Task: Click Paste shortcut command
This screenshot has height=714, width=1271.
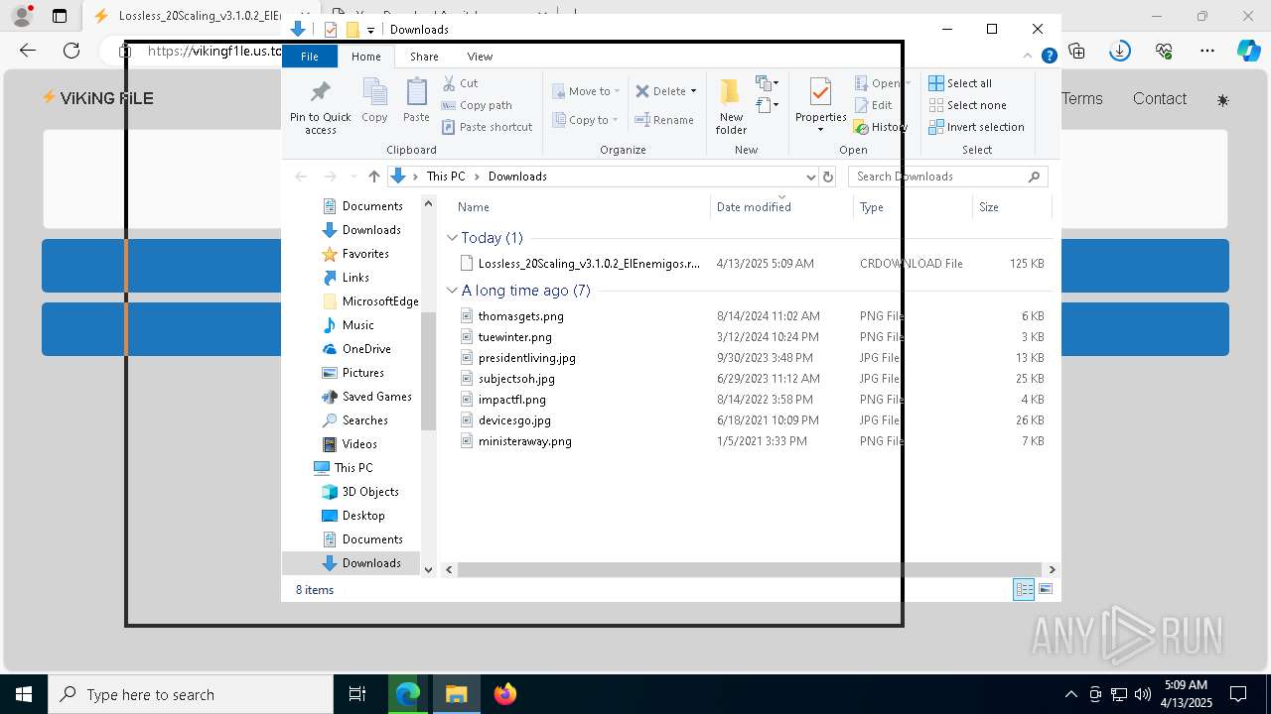Action: tap(487, 127)
